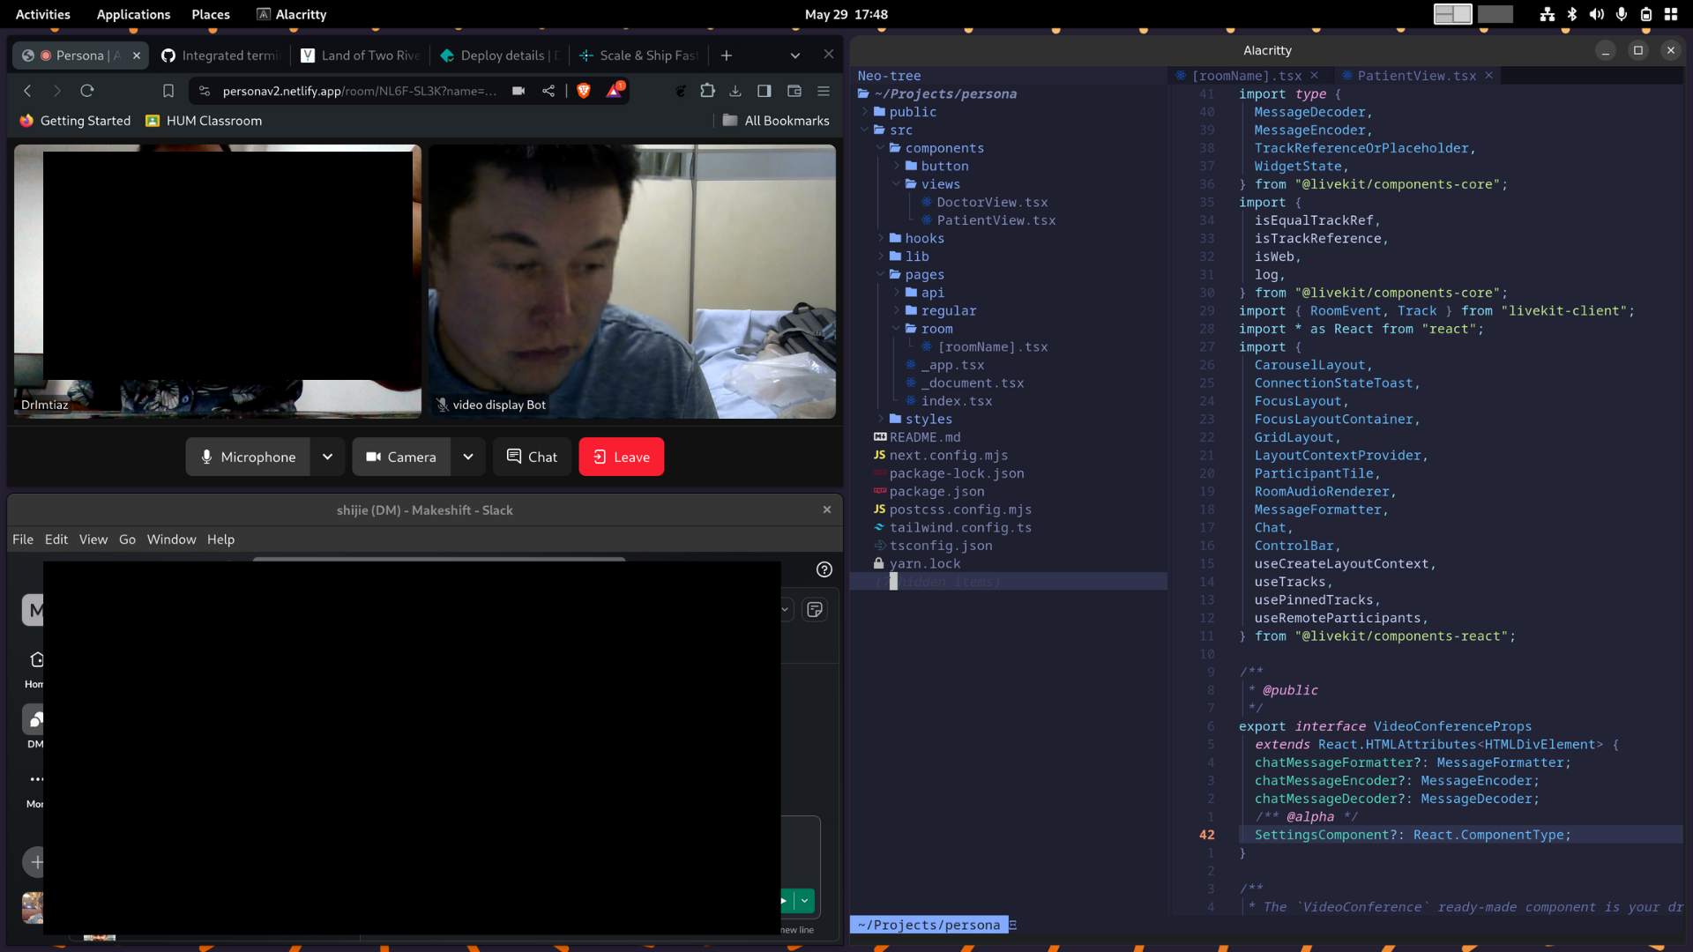
Task: Expand the hooks folder in Neo-tree
Action: click(x=923, y=238)
